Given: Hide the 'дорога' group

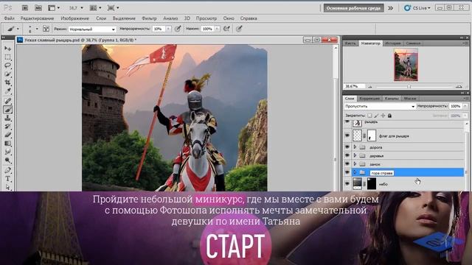Looking at the screenshot, I should (x=347, y=147).
